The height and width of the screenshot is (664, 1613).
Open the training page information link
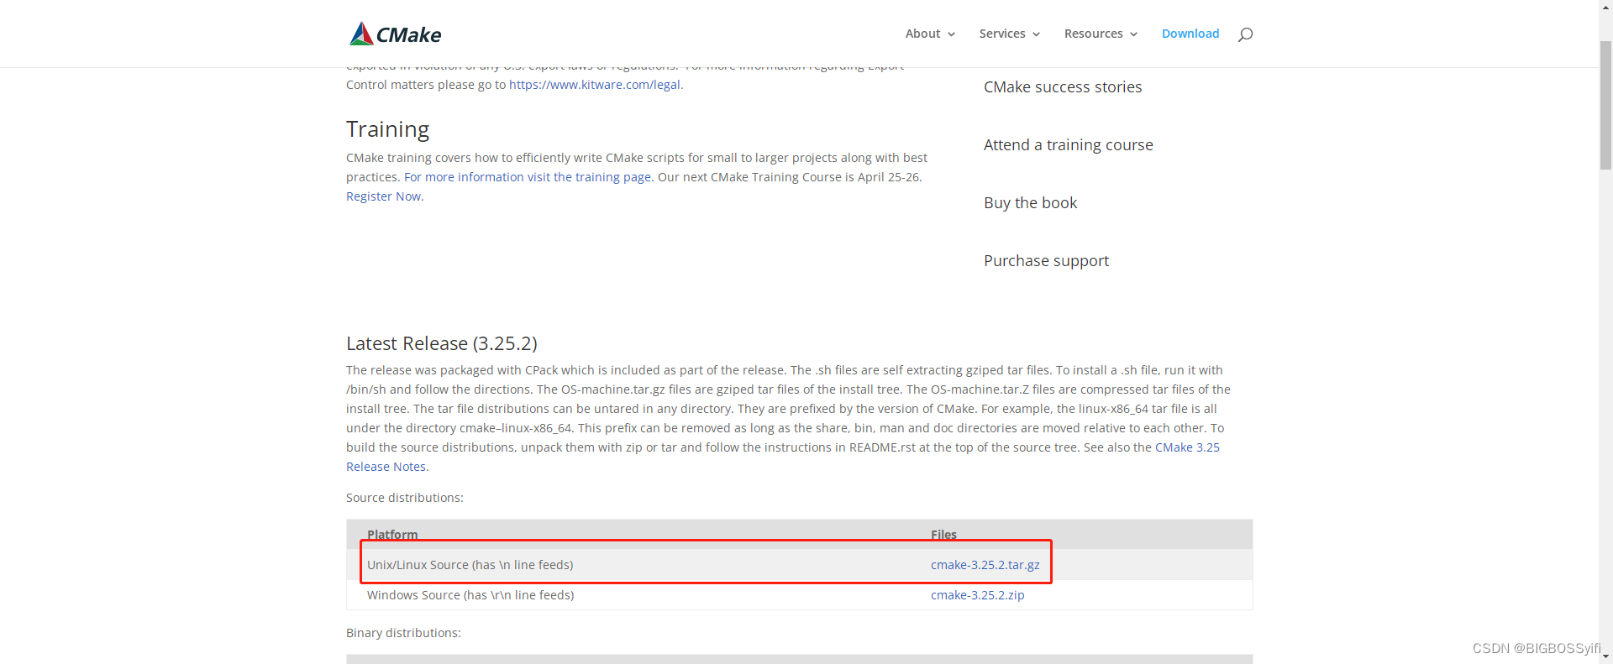528,177
